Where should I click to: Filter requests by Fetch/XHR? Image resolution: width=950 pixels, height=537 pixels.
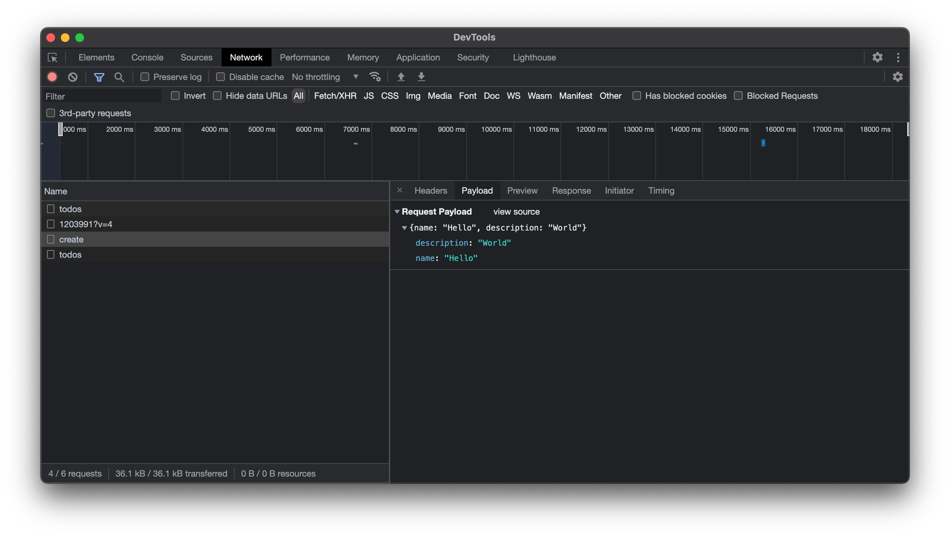[x=335, y=96]
